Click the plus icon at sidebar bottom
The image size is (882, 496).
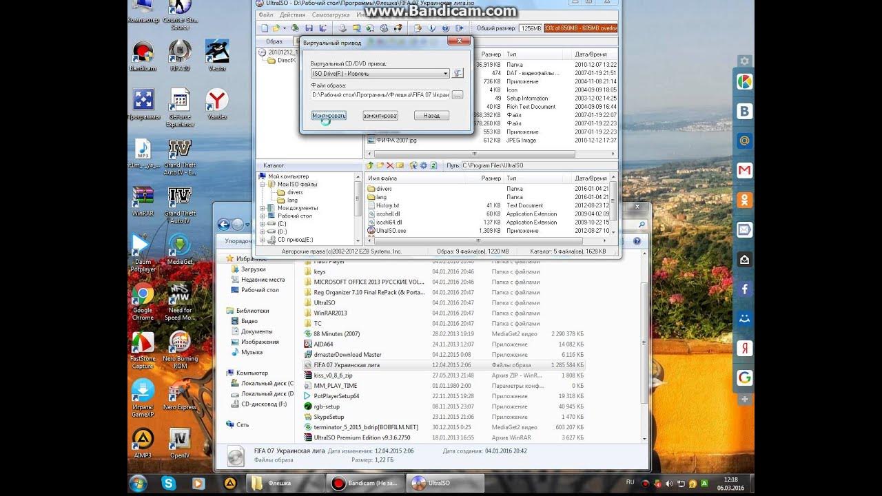click(x=744, y=399)
